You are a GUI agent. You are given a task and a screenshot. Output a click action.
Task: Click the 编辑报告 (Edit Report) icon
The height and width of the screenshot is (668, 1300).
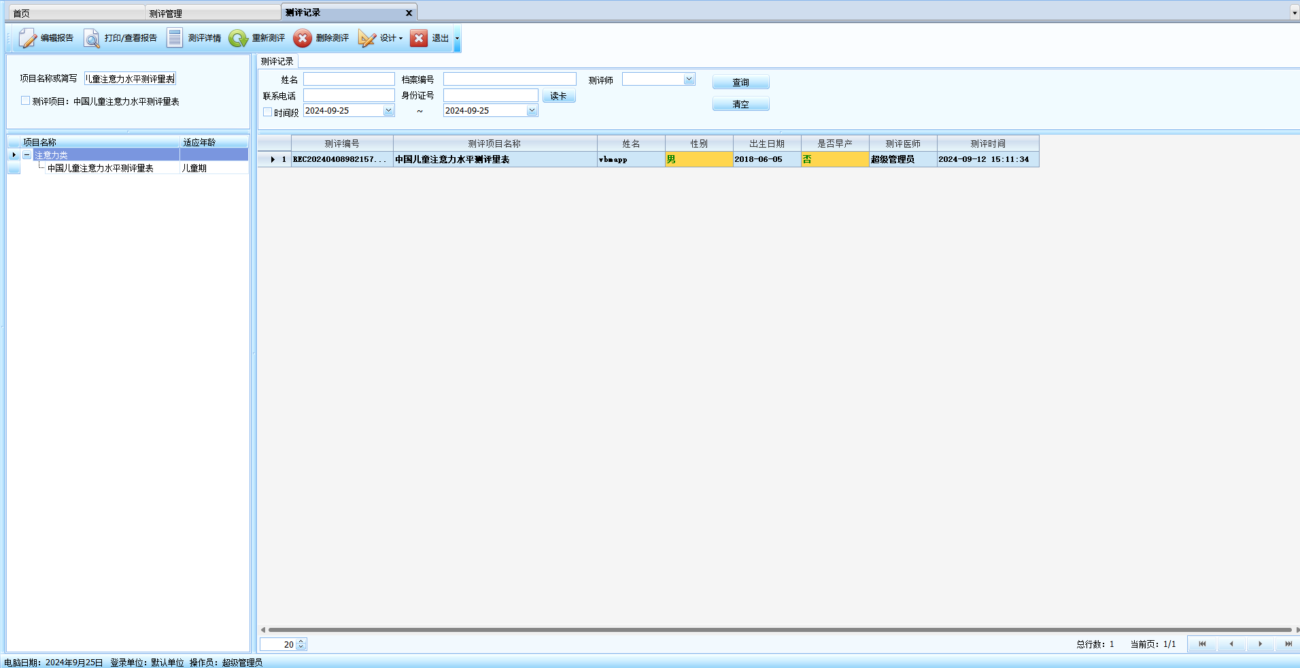[28, 38]
